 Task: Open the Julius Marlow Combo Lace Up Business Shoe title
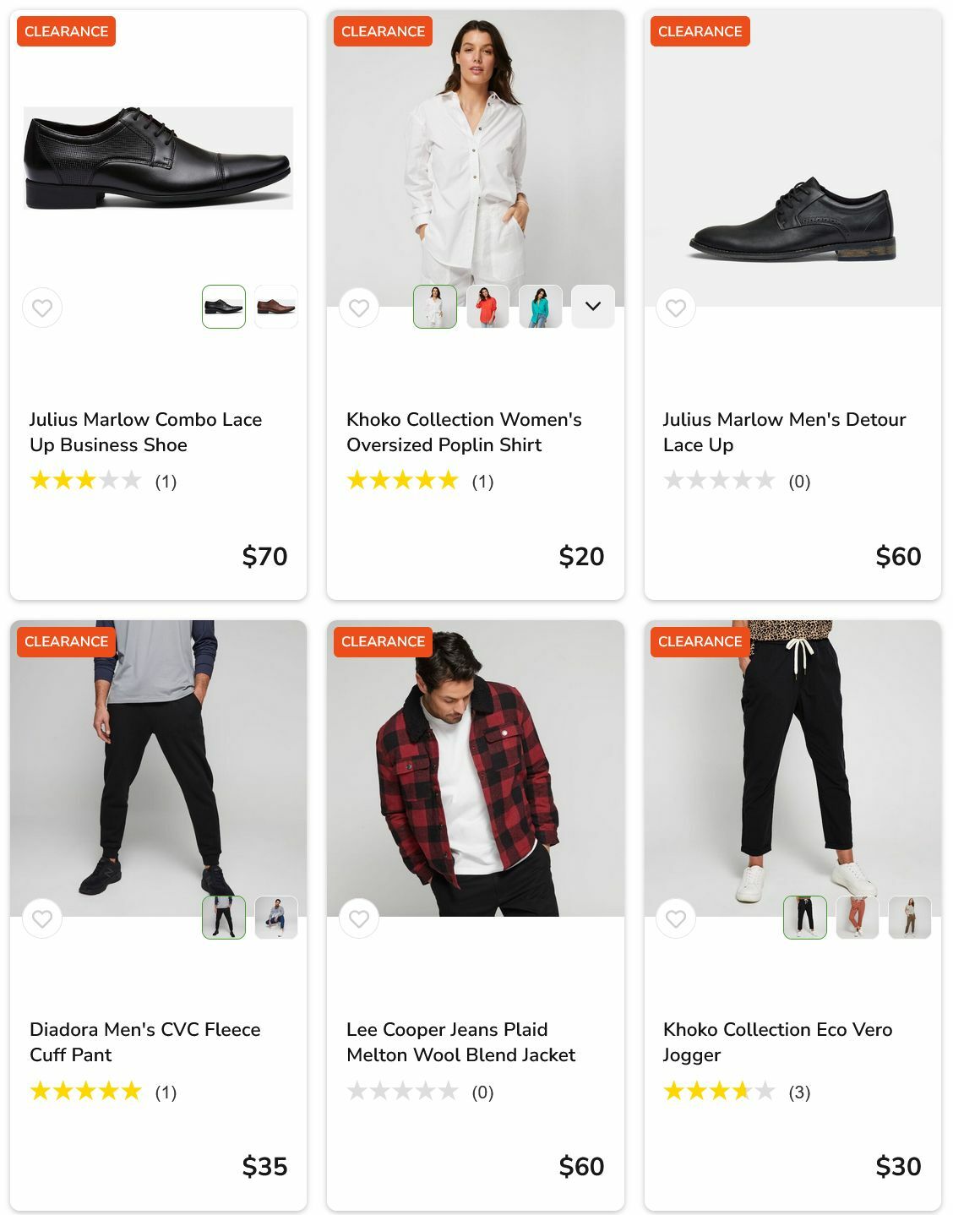pos(145,432)
